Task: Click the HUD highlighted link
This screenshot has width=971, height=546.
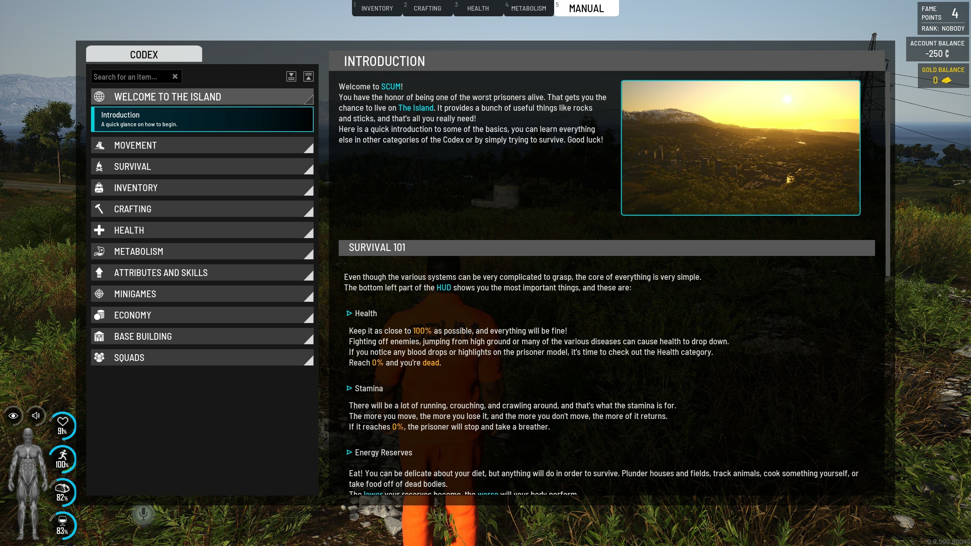Action: [443, 288]
